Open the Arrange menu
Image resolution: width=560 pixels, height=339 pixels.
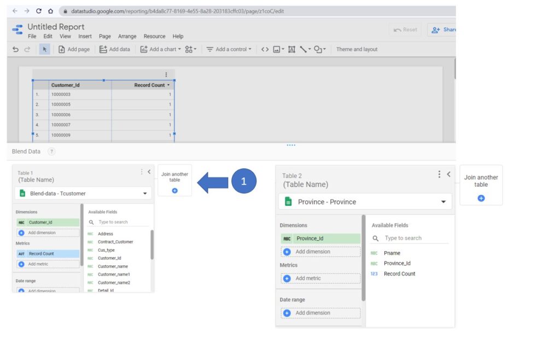tap(127, 37)
